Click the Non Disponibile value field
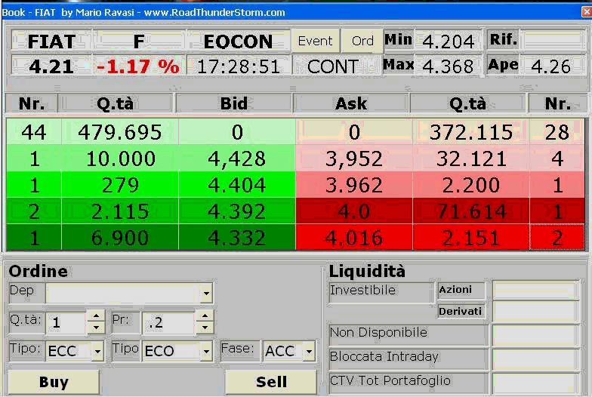The image size is (592, 397). [535, 334]
